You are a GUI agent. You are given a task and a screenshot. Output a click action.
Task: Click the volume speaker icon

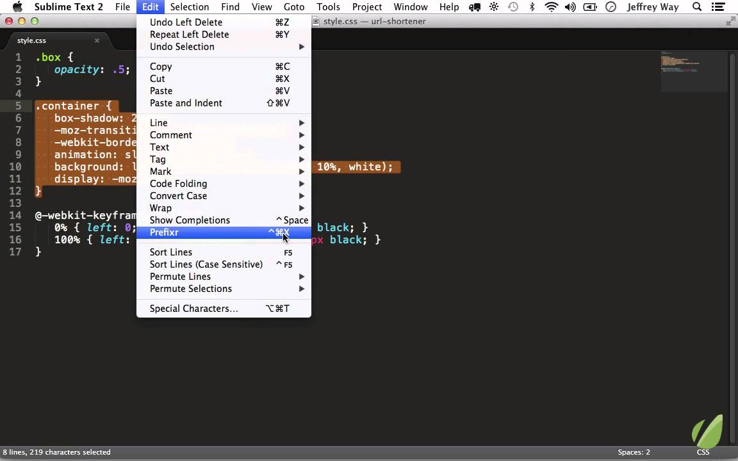tap(570, 6)
